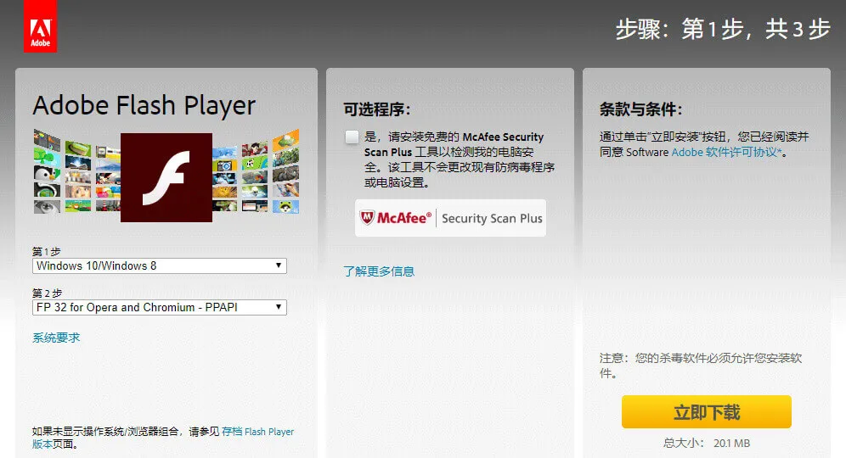Screen dimensions: 846x458
Task: Click the Flash Player f logo
Action: click(166, 177)
